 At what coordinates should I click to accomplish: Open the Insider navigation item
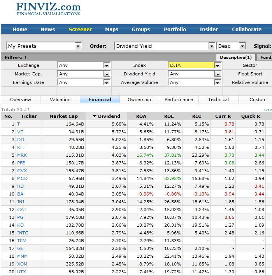click(x=209, y=30)
